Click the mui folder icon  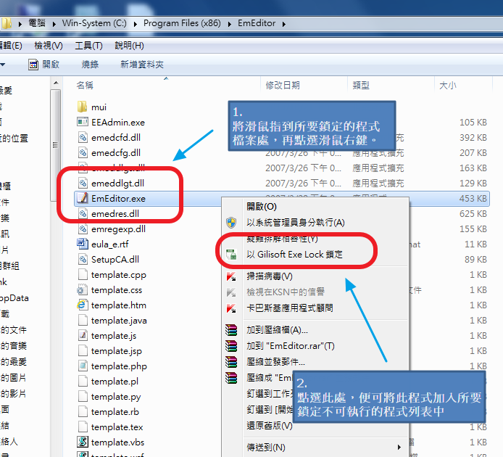click(x=82, y=107)
